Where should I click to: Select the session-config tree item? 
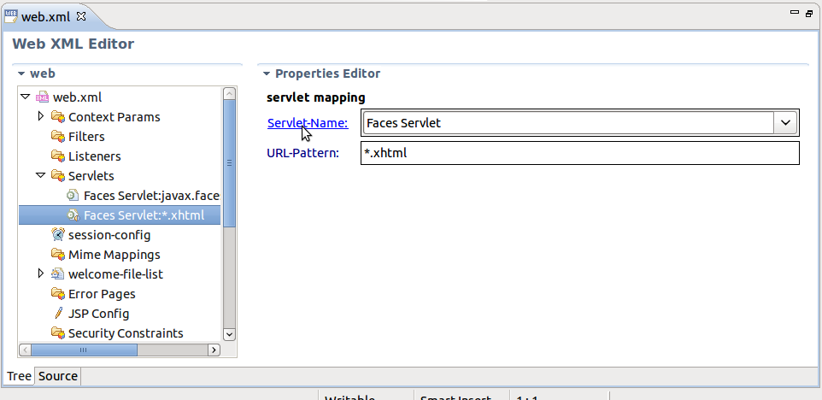(x=109, y=235)
